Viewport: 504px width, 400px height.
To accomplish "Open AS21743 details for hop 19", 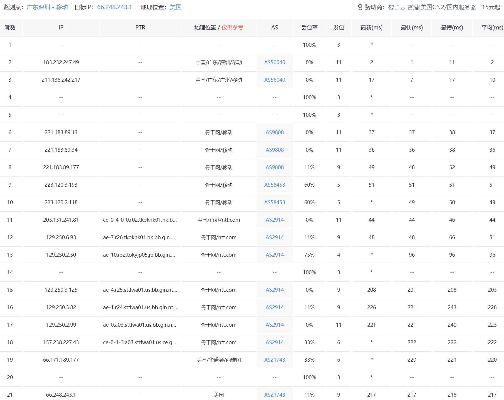I will pos(274,360).
